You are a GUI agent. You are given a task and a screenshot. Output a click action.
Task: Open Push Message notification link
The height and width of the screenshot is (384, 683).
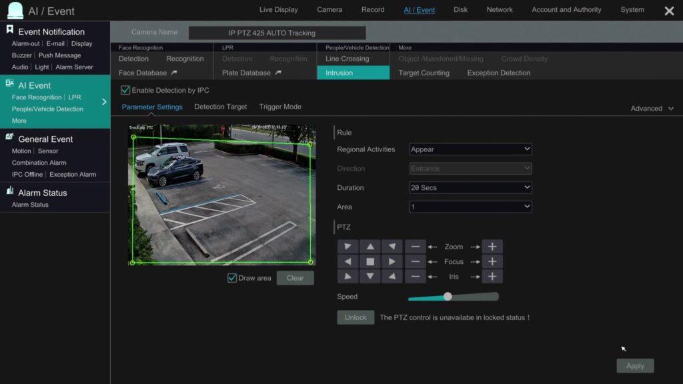click(x=59, y=55)
